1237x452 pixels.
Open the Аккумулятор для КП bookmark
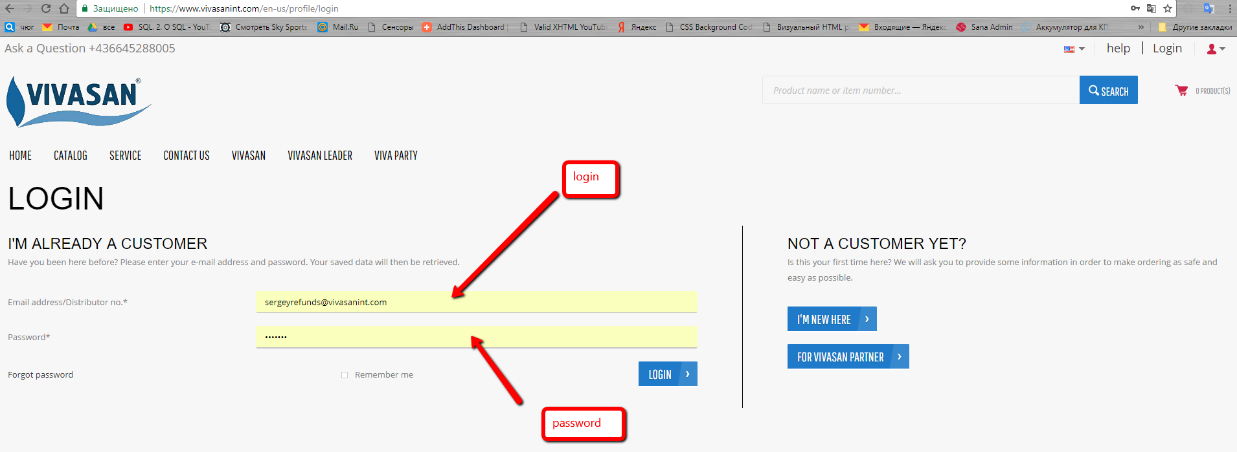[1065, 27]
